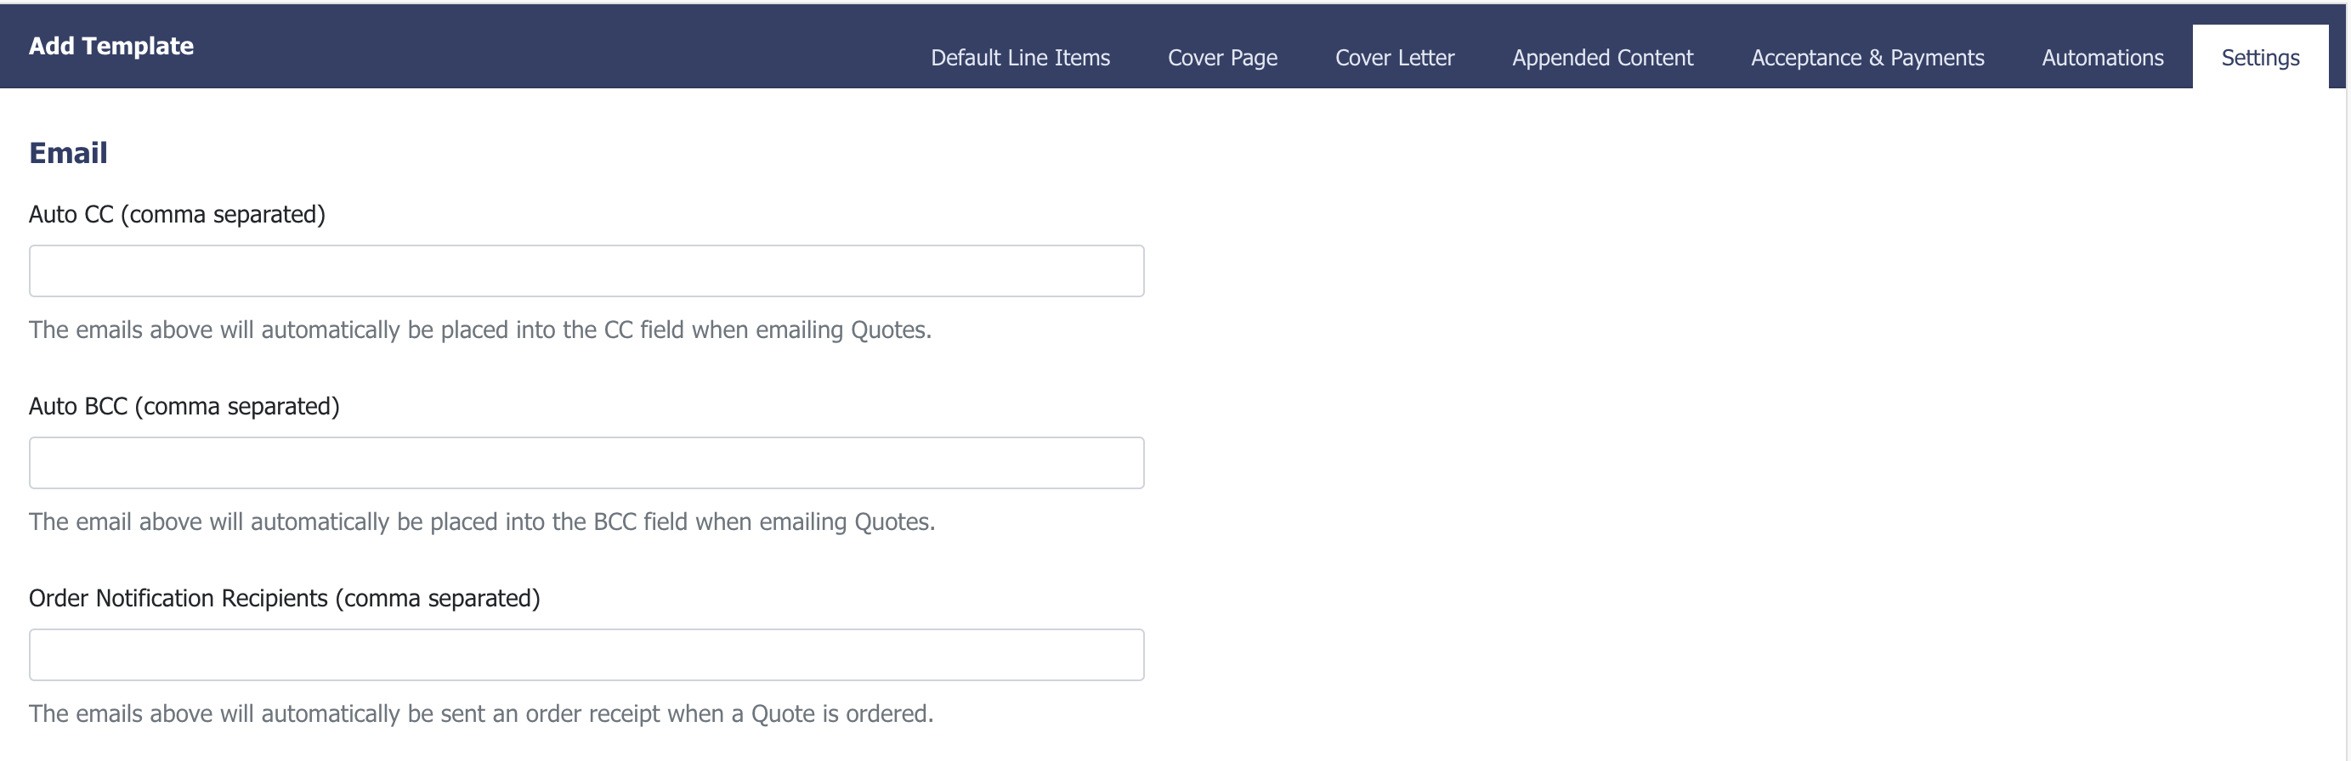Select the Settings tab
The width and height of the screenshot is (2351, 761).
click(2260, 58)
